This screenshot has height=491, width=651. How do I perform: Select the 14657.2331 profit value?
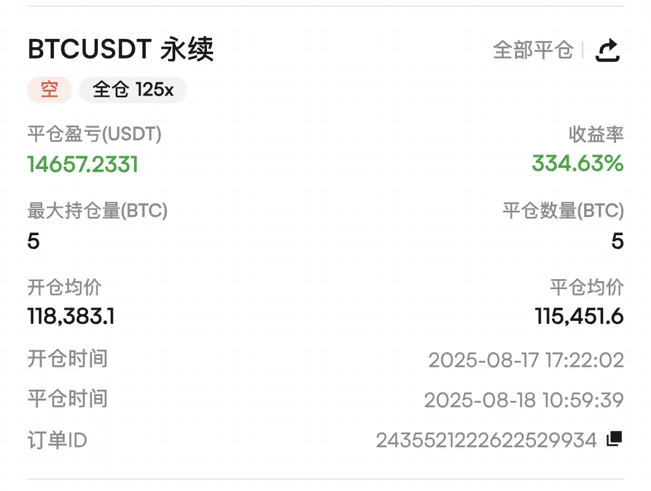[x=82, y=165]
